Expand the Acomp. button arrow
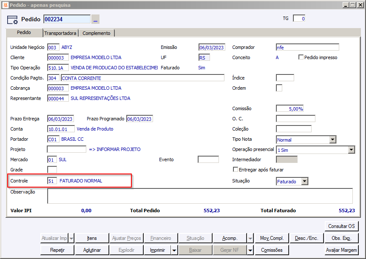This screenshot has height=259, width=366. point(250,239)
